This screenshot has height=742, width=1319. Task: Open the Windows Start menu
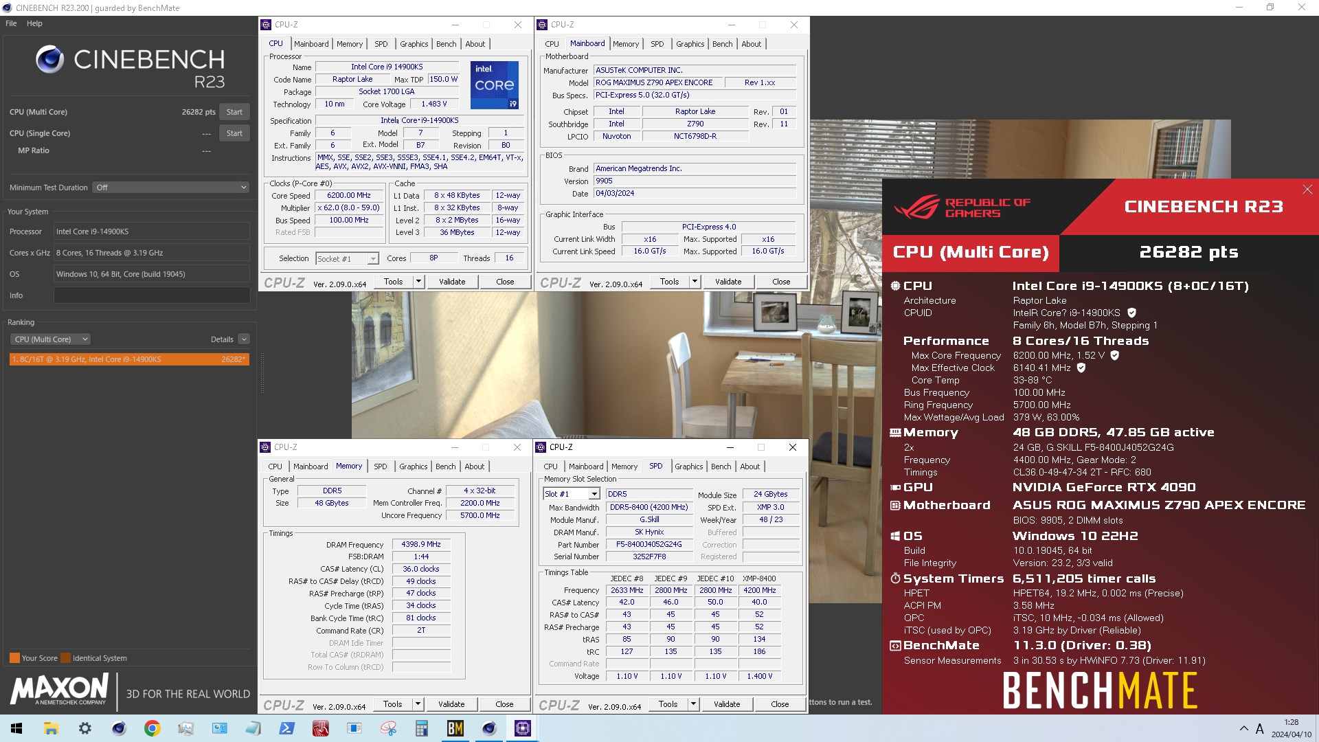16,728
